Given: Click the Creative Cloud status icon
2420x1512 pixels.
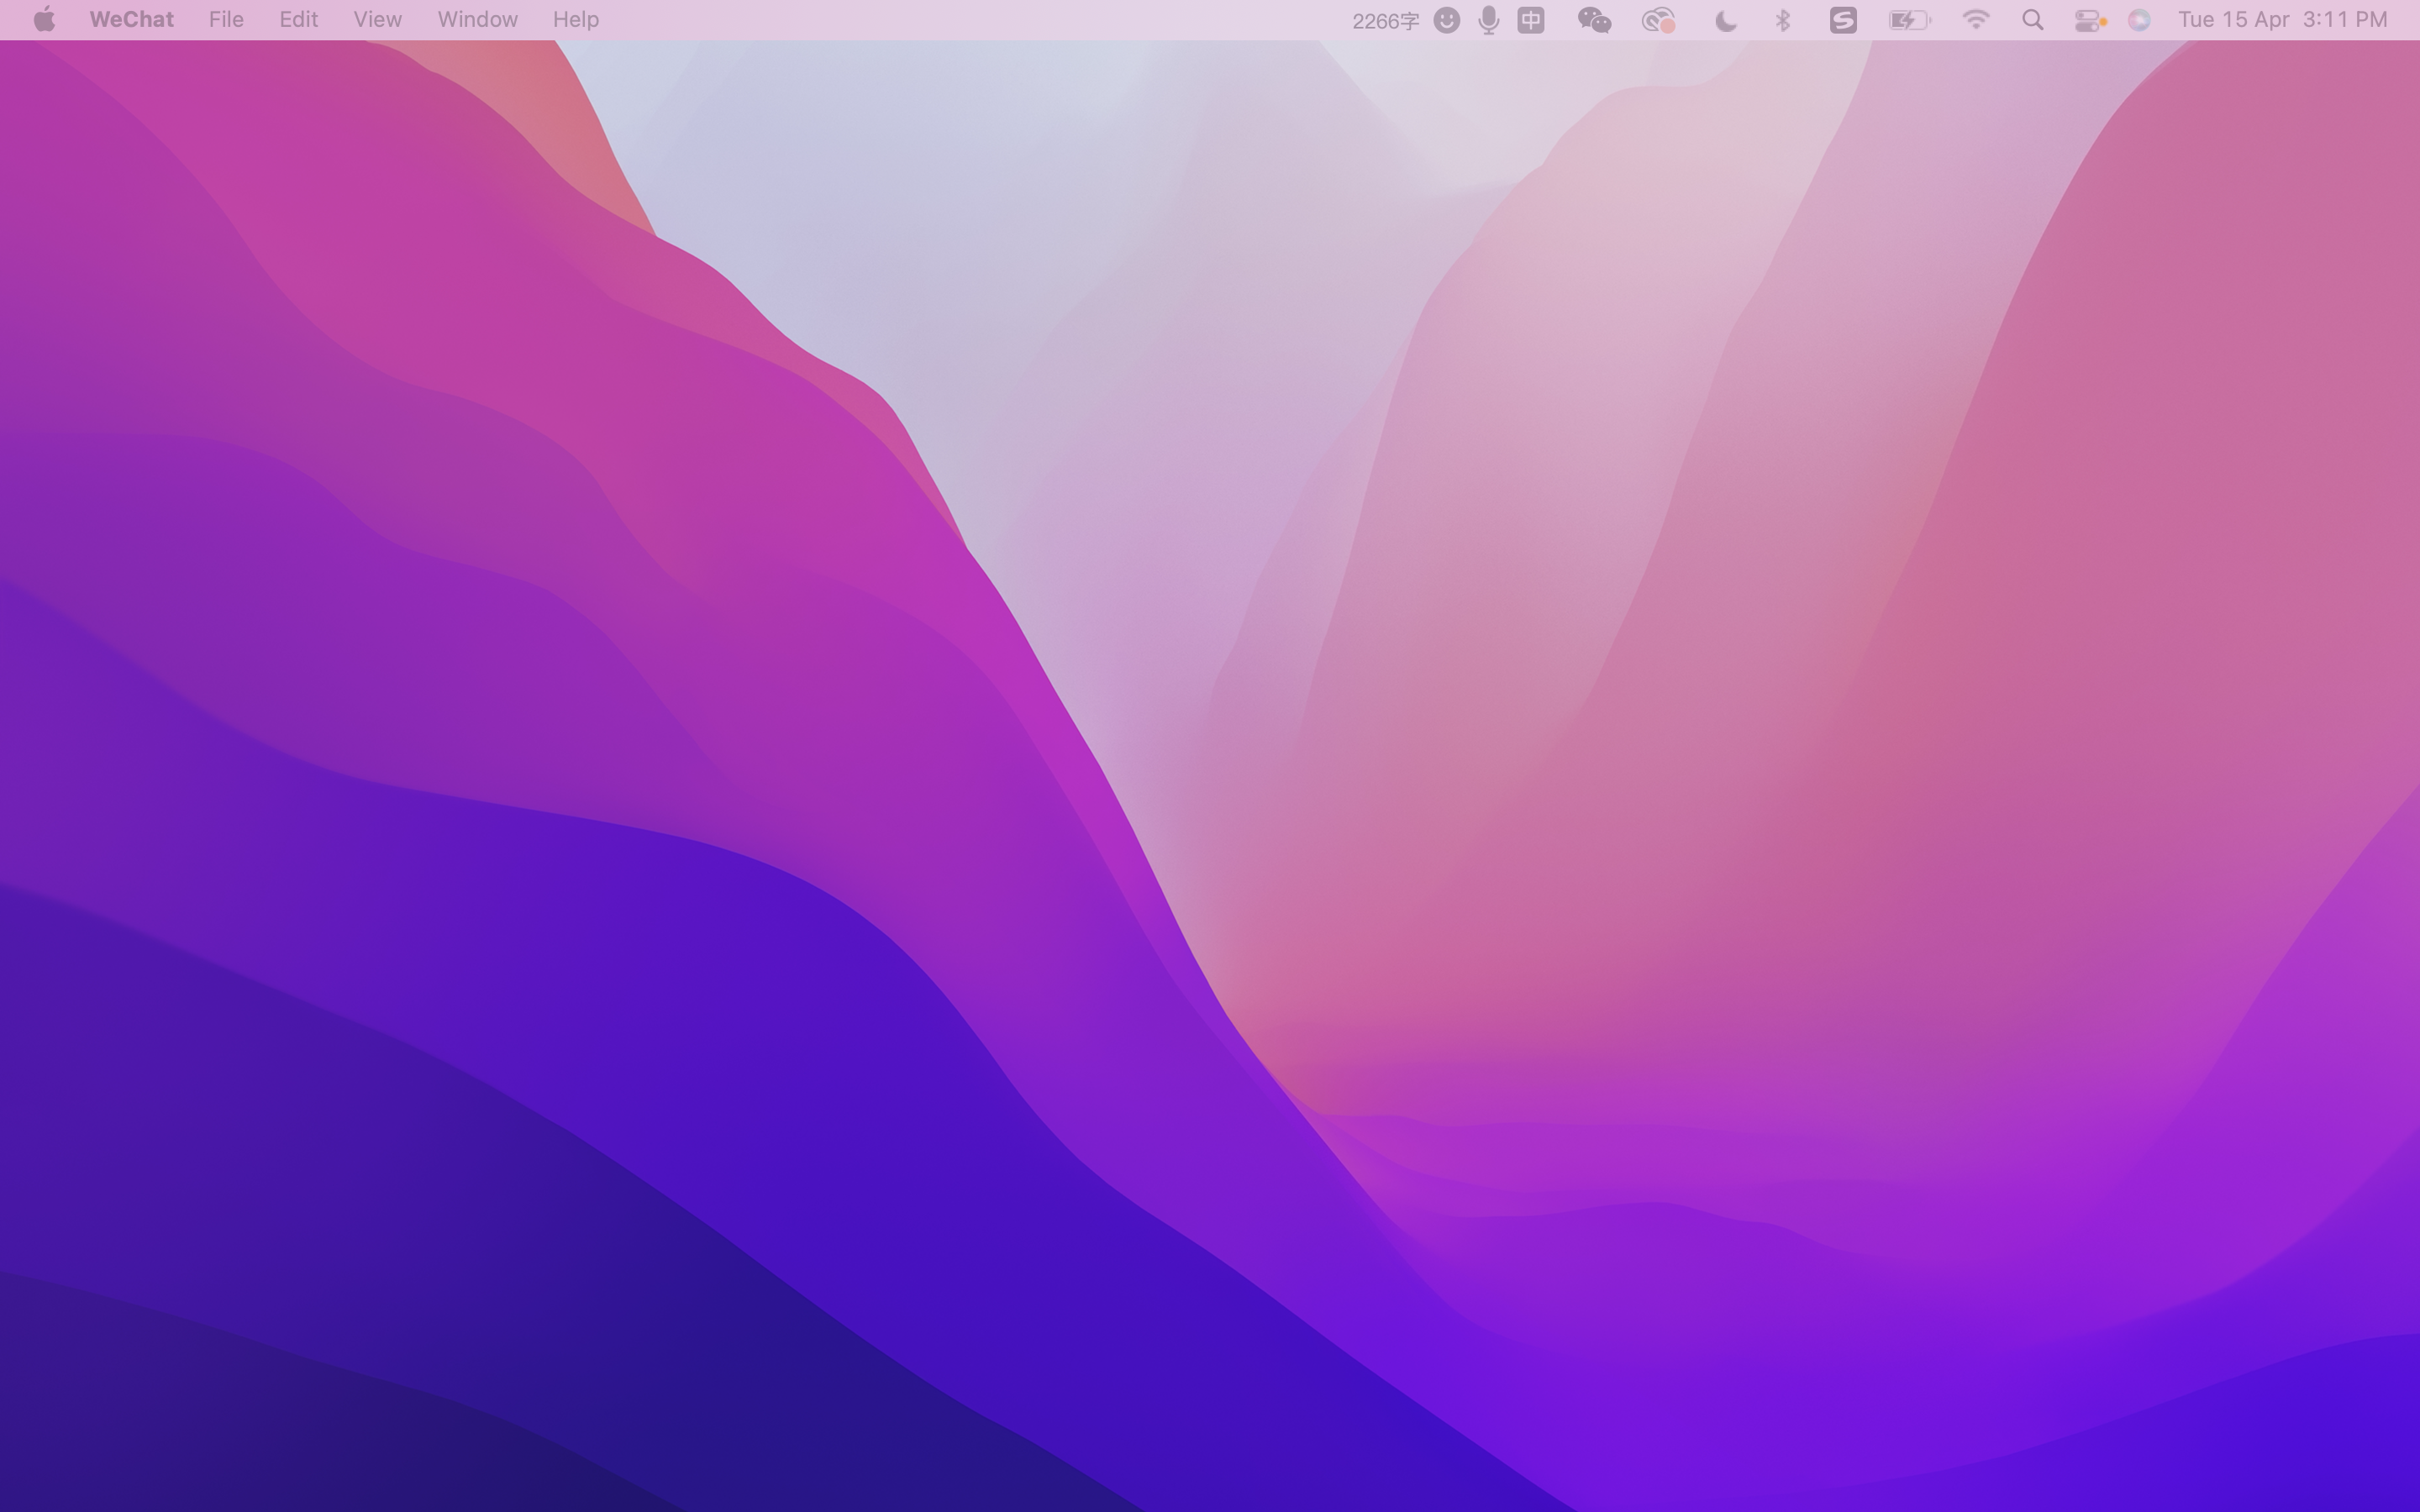Looking at the screenshot, I should pos(1658,20).
